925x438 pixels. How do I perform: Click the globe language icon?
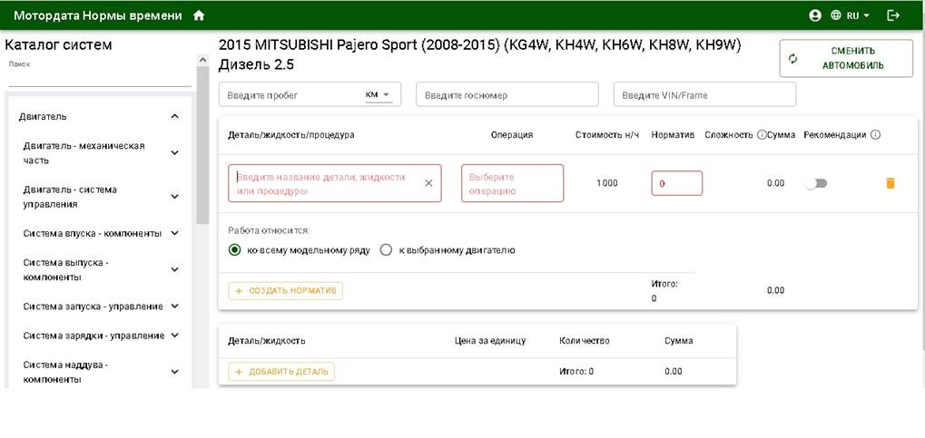836,16
